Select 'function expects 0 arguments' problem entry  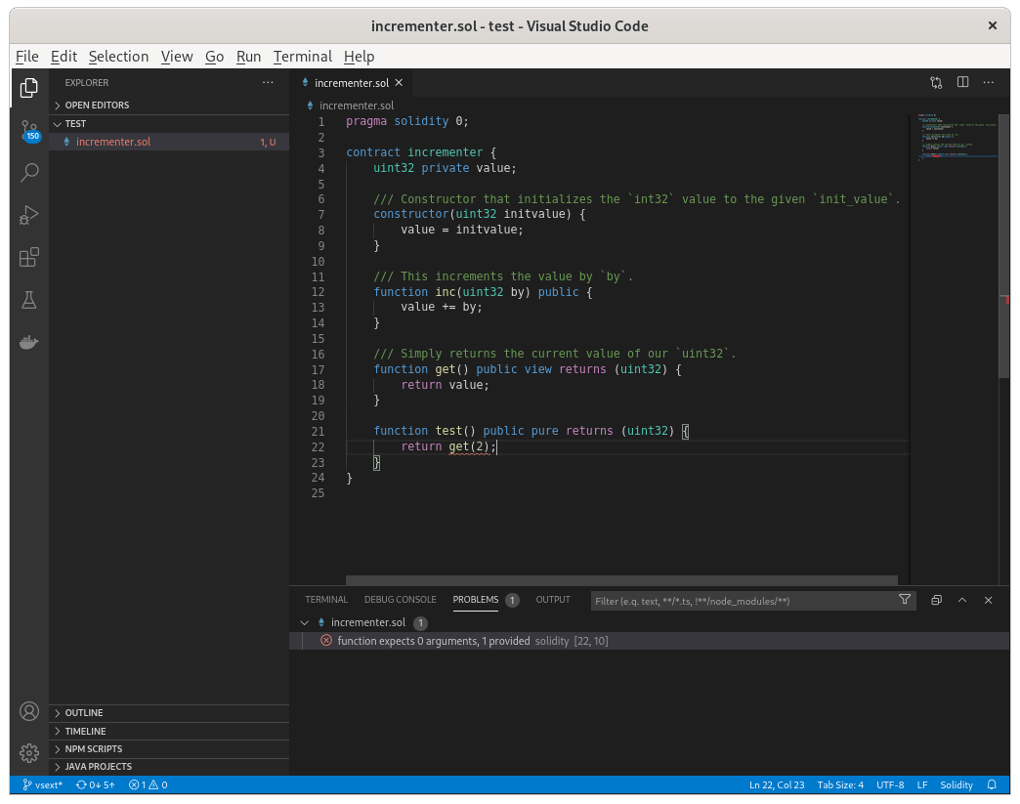click(649, 641)
